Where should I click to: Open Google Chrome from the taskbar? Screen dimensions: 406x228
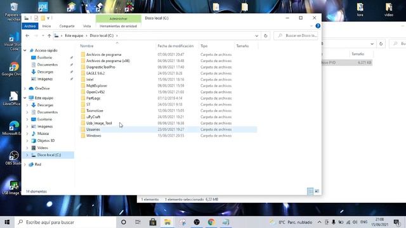[x=211, y=222]
